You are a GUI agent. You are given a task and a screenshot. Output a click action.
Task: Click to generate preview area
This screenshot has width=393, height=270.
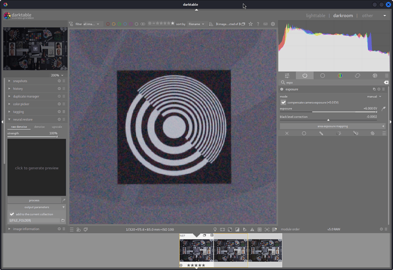point(36,168)
